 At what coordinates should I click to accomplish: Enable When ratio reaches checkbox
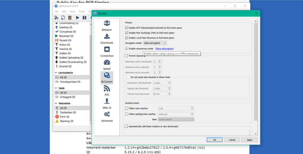tap(127, 108)
